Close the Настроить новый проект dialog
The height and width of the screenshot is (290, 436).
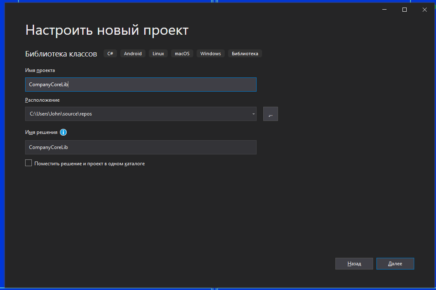tap(425, 10)
